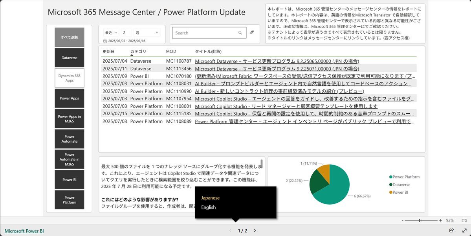Toggle the Power Automate in M365 slicer
Screen dimensions: 471x236
pos(70,159)
